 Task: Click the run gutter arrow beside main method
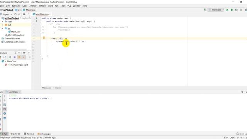click(x=37, y=21)
